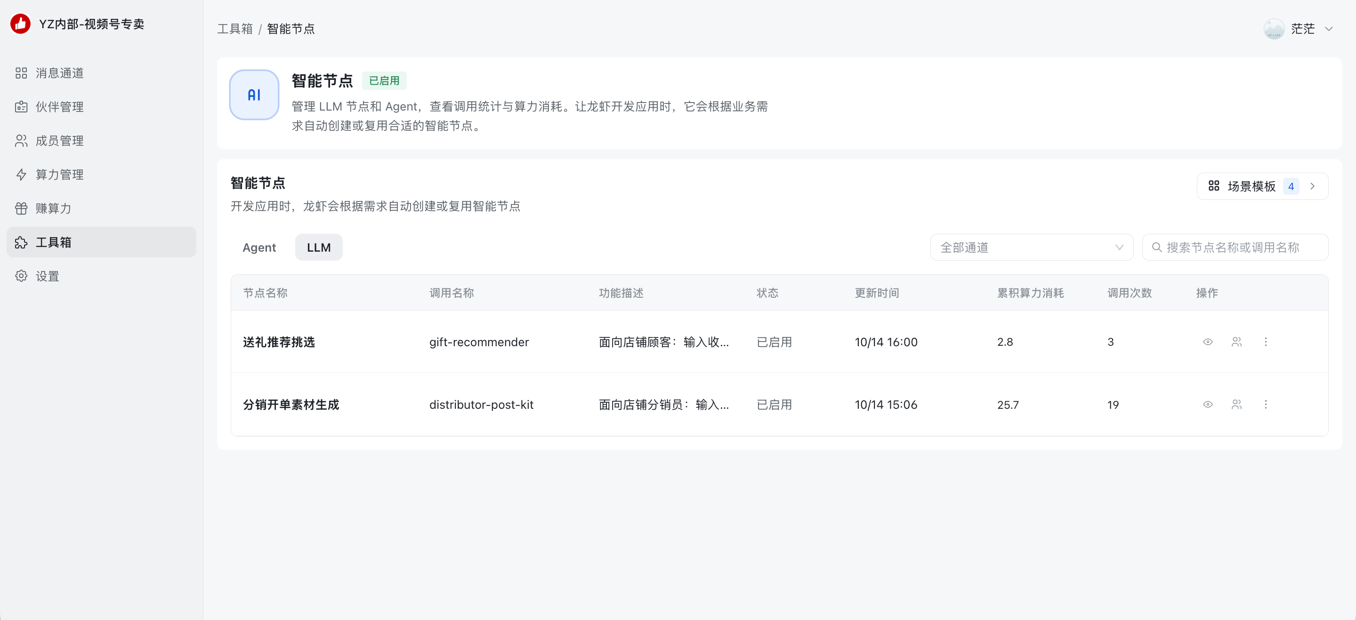Click the search magnifier icon
Screen dimensions: 1356x620
(1156, 247)
